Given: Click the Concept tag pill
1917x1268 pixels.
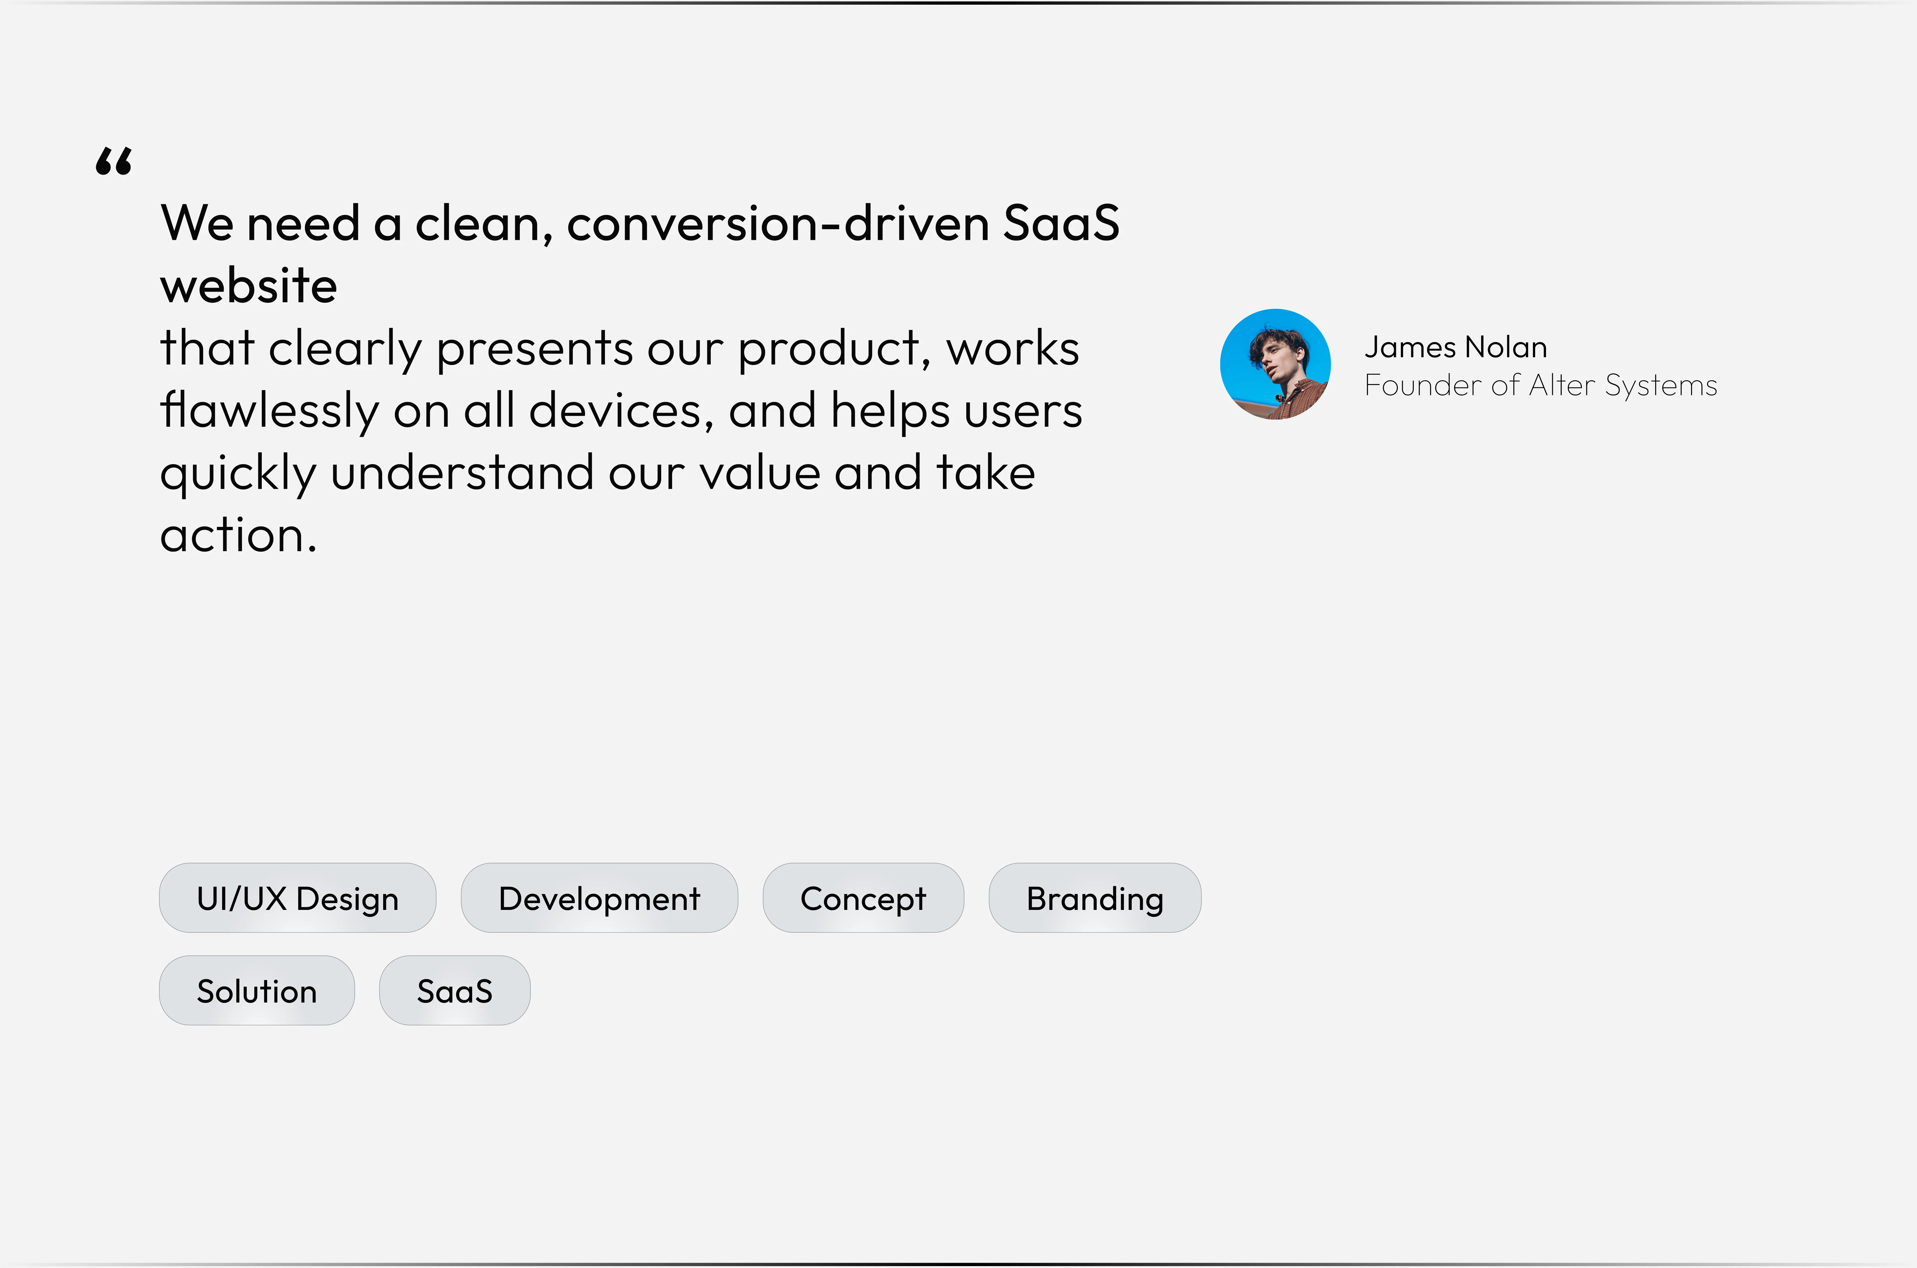Looking at the screenshot, I should point(863,898).
